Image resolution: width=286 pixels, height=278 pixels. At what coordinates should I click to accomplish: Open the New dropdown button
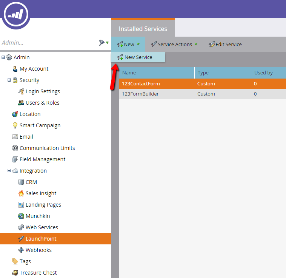click(128, 44)
